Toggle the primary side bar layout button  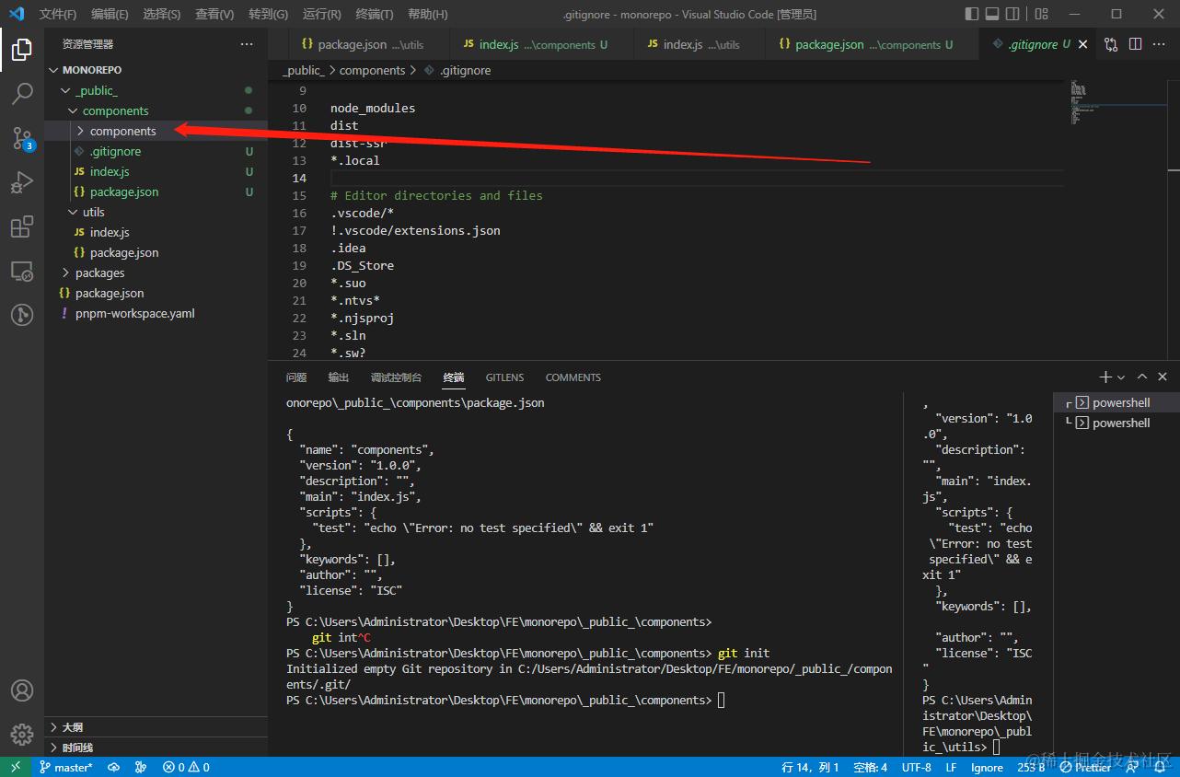tap(972, 14)
